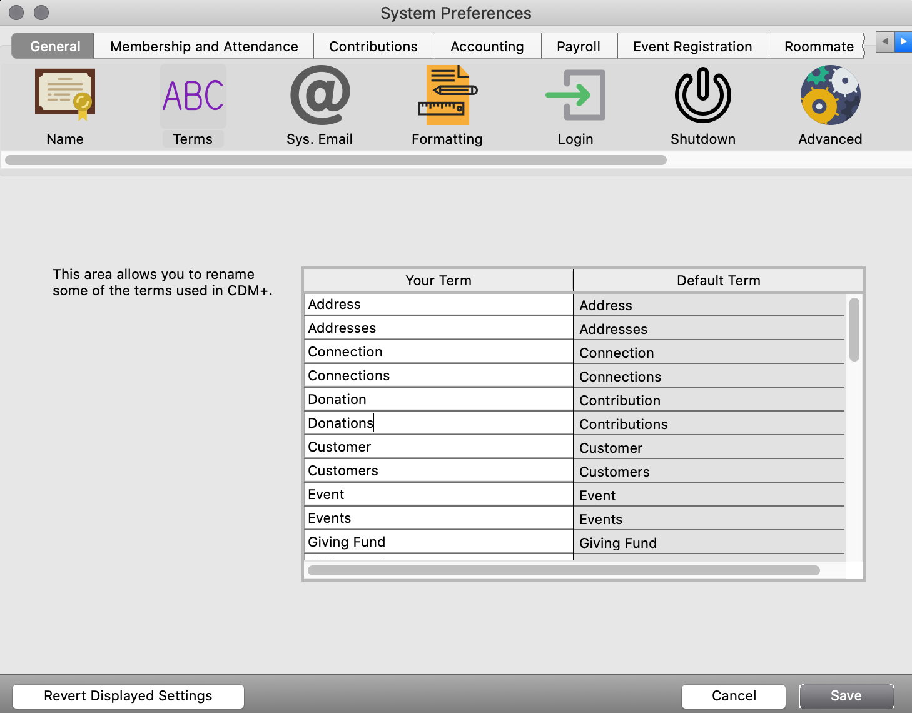Click the terms table vertical scrollbar
912x713 pixels.
[x=854, y=330]
